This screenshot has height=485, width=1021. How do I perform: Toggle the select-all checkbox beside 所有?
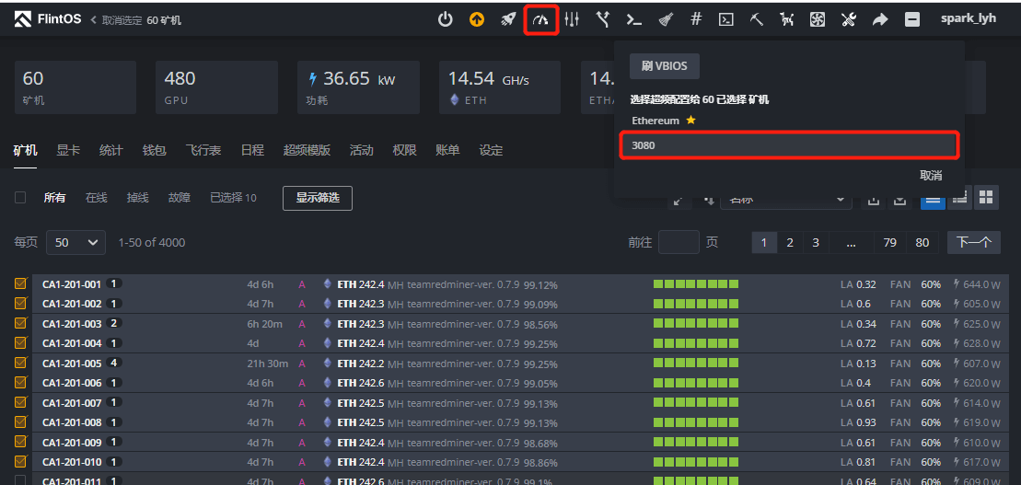pos(20,198)
